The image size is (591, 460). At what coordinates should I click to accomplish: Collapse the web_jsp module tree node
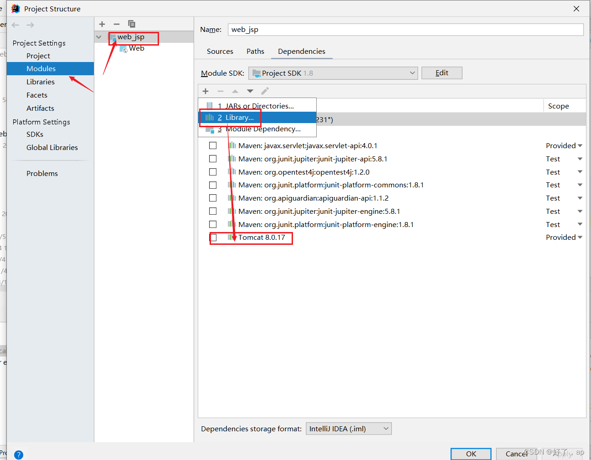tap(99, 37)
